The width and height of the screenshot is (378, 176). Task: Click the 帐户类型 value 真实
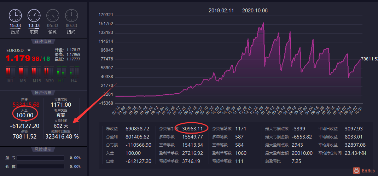[x=61, y=115]
